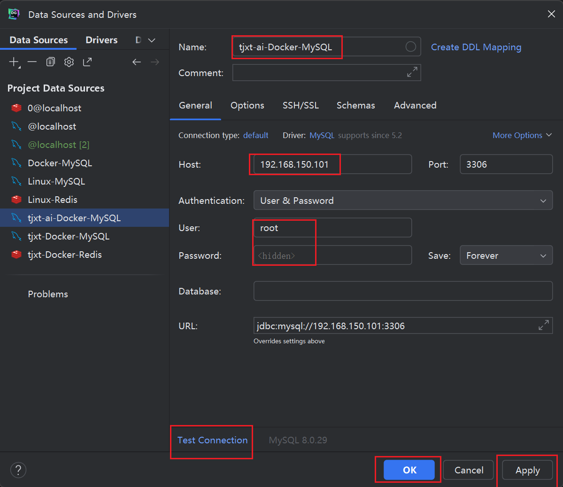Select the tjxt-ai-Docker-MySQL data source

pyautogui.click(x=85, y=217)
